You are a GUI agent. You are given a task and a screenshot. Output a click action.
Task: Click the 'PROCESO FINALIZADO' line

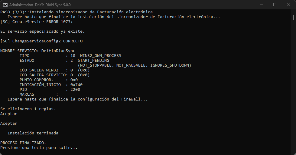point(23,143)
